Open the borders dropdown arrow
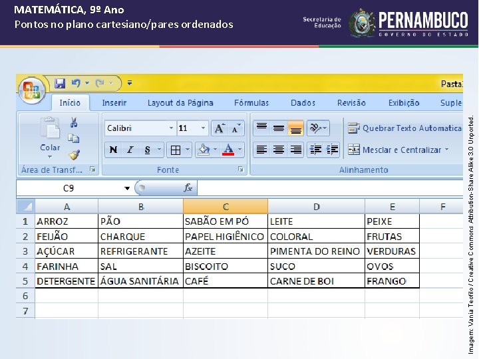The height and width of the screenshot is (359, 479). tap(188, 150)
